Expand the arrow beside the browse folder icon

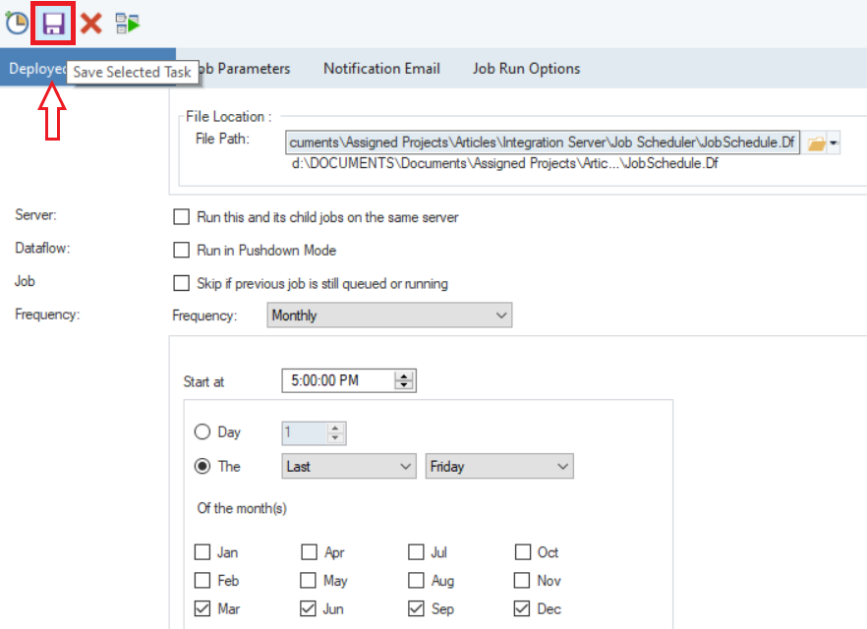(834, 143)
